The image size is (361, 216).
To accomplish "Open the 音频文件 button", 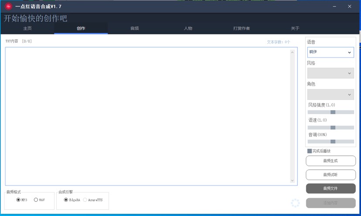I will (x=330, y=189).
